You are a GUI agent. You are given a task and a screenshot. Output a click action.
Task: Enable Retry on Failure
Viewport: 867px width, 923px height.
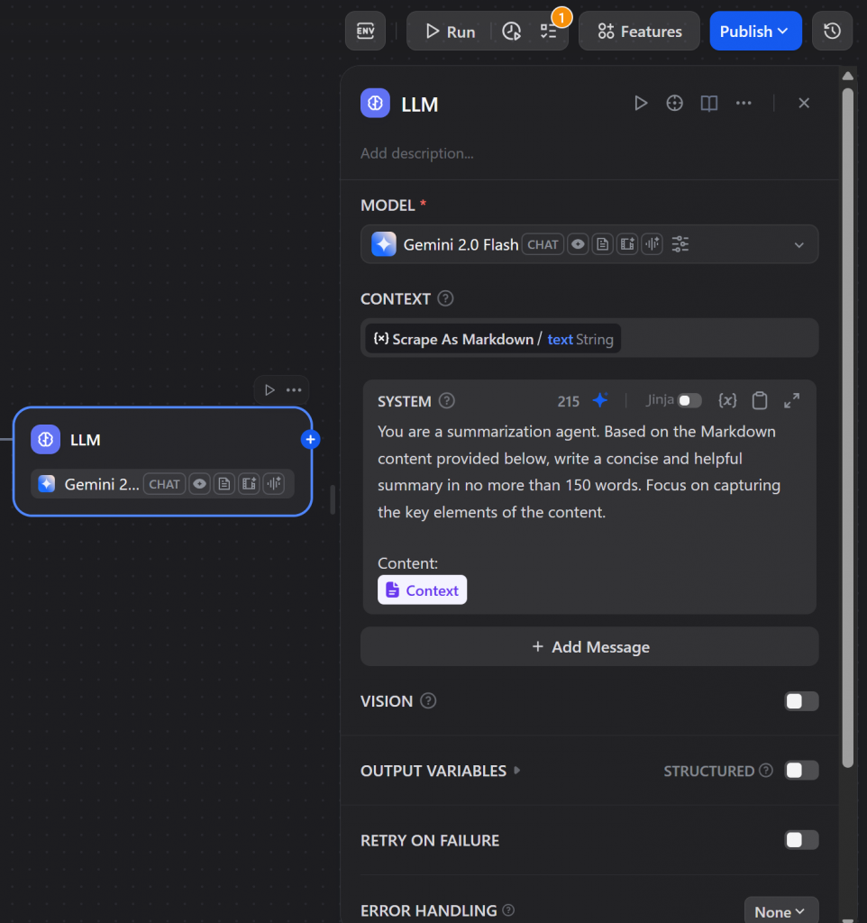point(800,839)
